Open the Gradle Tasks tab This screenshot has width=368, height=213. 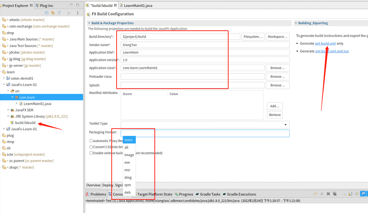[208, 194]
